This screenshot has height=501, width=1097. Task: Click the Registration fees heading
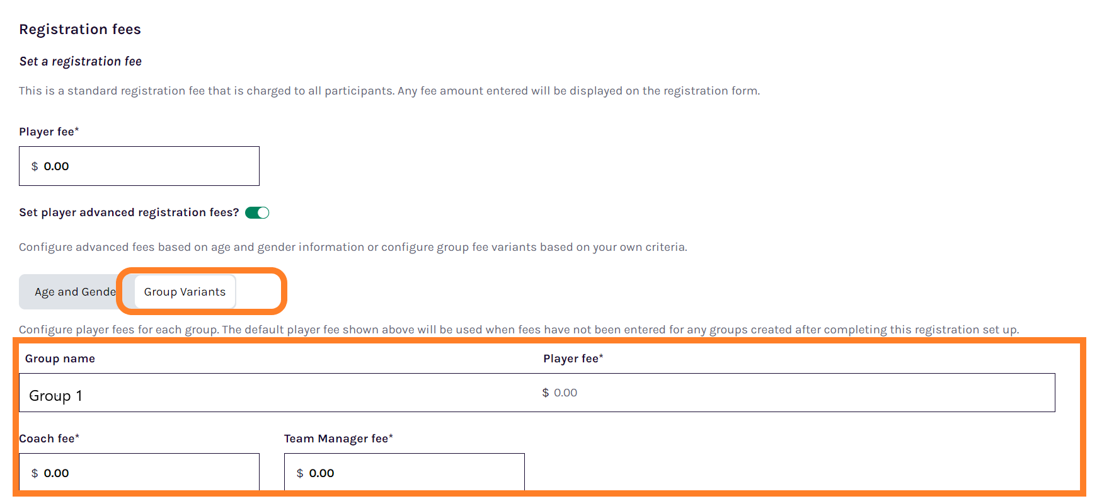tap(80, 29)
